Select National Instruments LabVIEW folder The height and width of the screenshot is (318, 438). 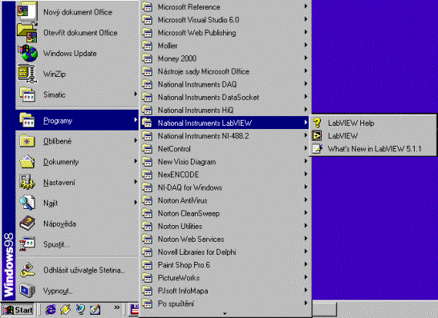225,123
